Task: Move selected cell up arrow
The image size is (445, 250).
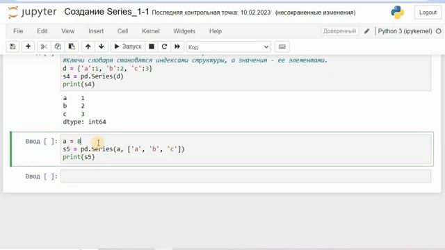Action: [x=88, y=47]
